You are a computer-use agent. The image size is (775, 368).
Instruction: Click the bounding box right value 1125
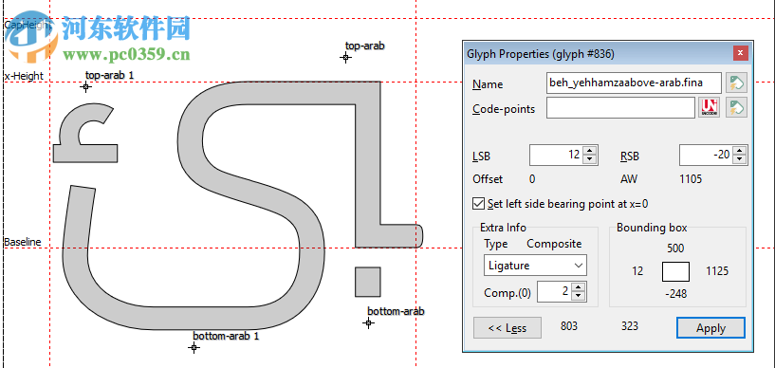pos(717,271)
